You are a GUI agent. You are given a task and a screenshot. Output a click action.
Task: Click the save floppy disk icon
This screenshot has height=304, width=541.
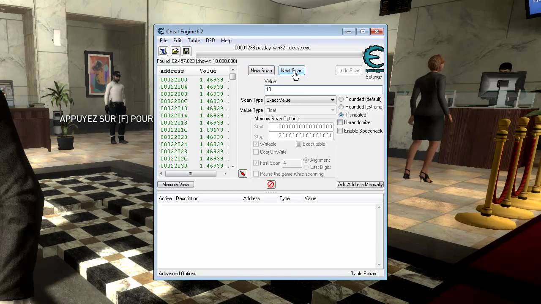pyautogui.click(x=186, y=52)
